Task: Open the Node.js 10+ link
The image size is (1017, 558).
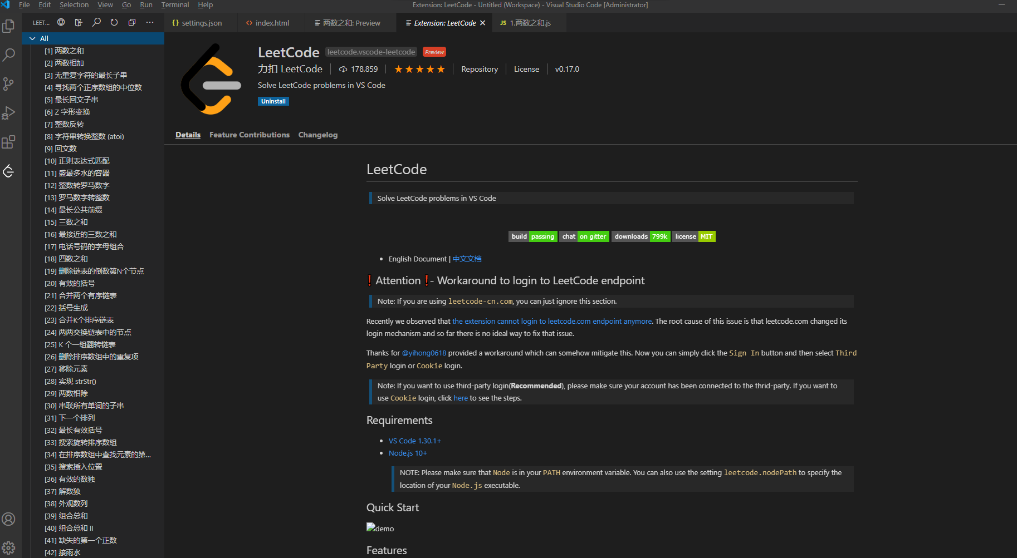Action: (x=408, y=453)
